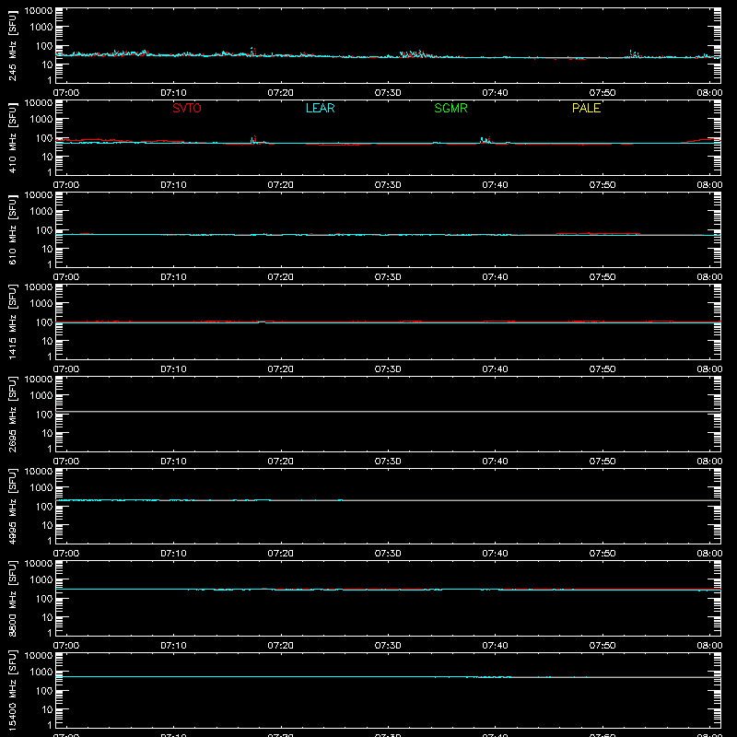
Task: Click 07:10 under the 2695 MHz panel
Action: [173, 462]
